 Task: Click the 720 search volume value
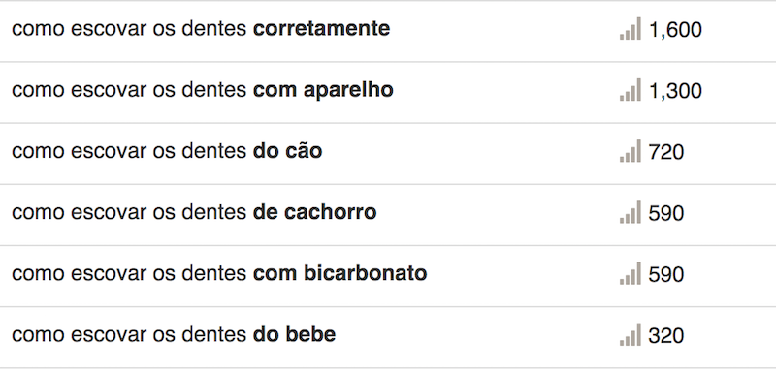pos(666,153)
